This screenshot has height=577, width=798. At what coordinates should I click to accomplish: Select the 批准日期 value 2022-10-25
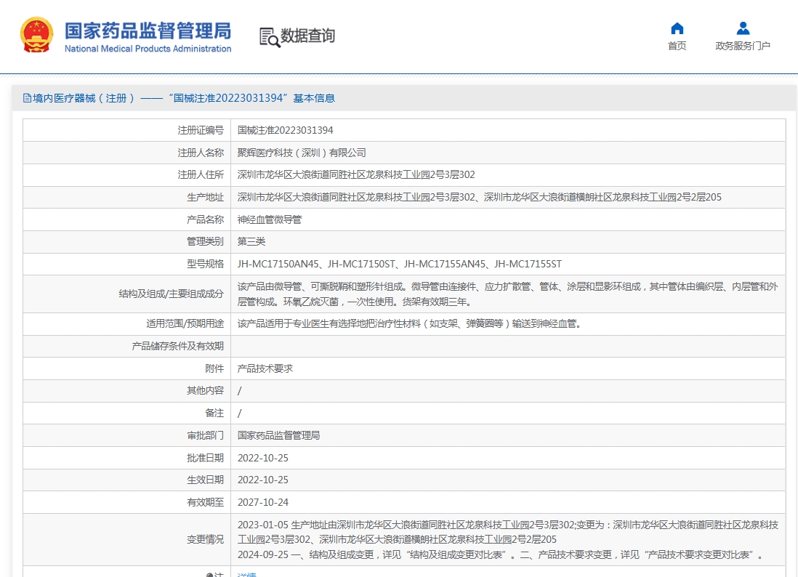pyautogui.click(x=263, y=458)
